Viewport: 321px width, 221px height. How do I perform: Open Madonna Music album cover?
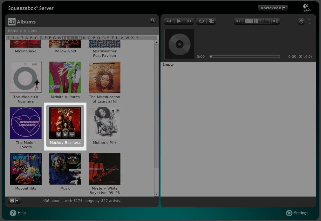(65, 169)
